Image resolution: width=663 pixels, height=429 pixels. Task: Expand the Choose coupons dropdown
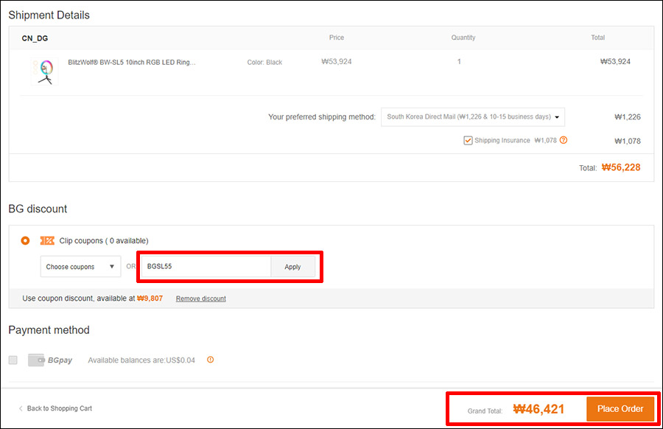80,267
